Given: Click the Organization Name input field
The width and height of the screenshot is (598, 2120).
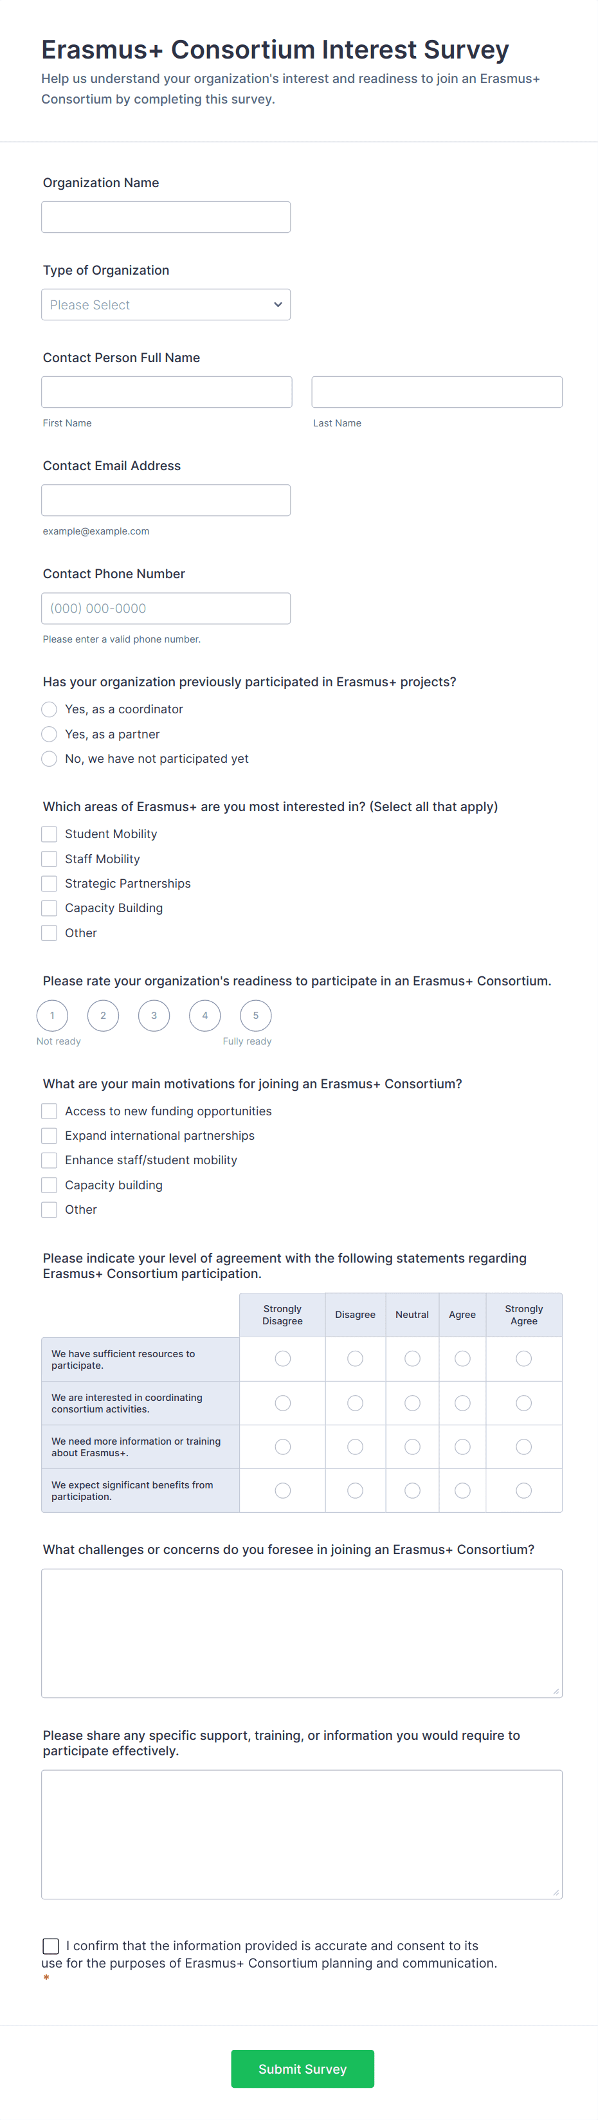Looking at the screenshot, I should (x=165, y=217).
